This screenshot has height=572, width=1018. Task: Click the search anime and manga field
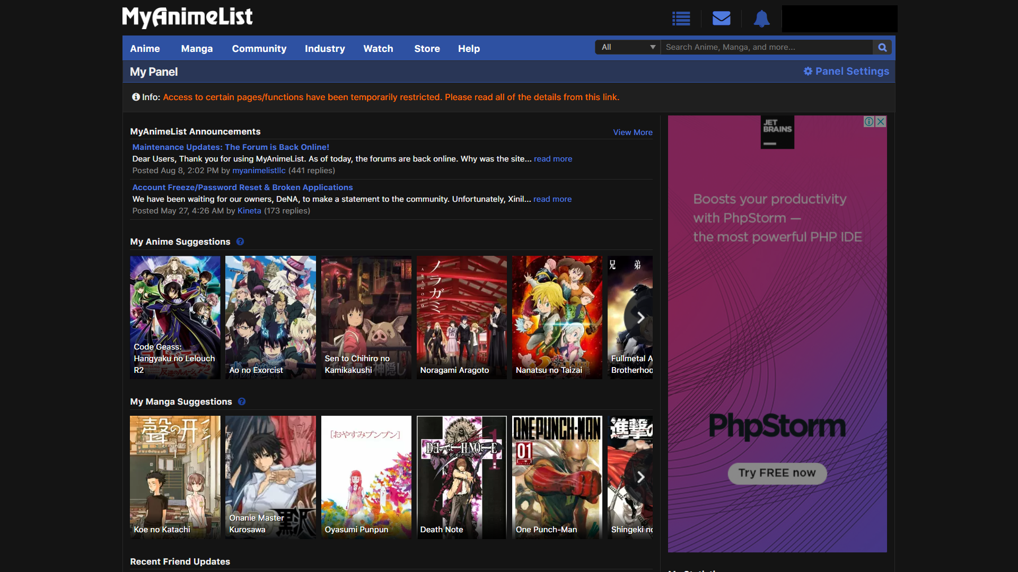[766, 47]
